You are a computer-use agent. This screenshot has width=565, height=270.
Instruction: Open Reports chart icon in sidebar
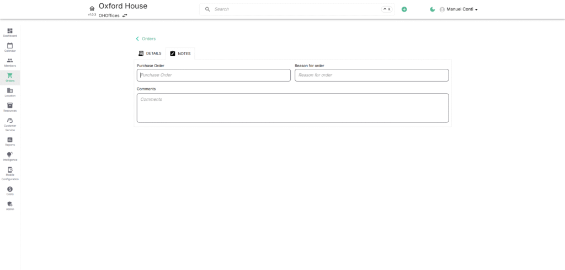(x=10, y=140)
